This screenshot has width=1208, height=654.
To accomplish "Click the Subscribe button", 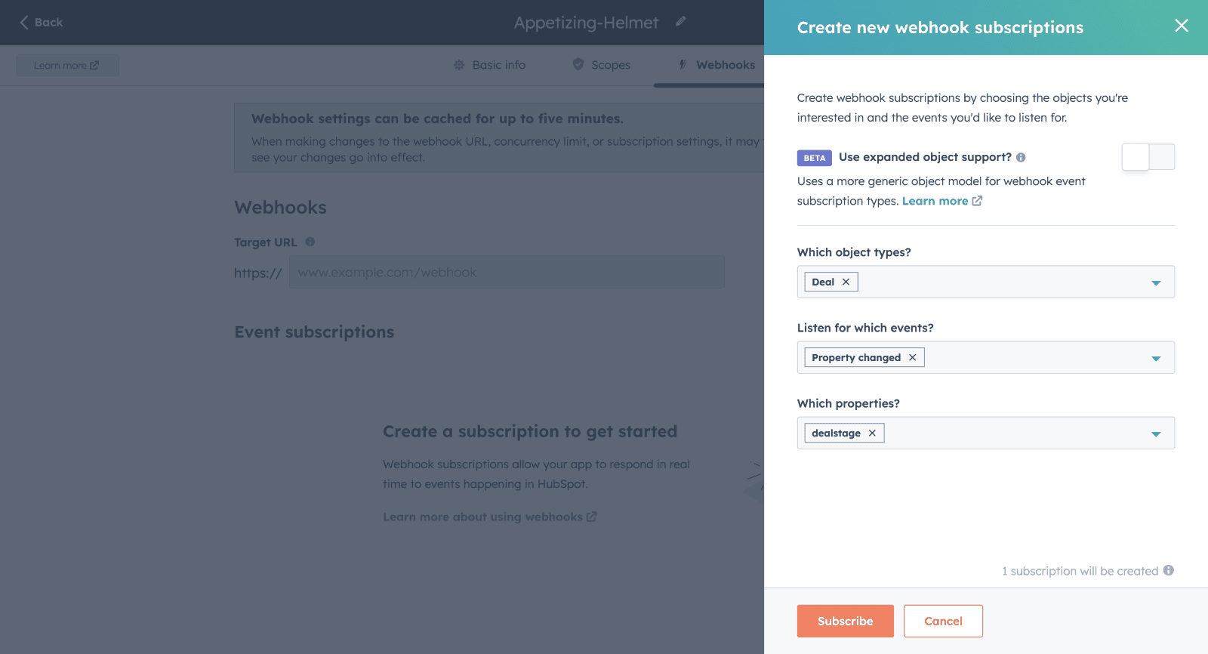I will (x=846, y=621).
